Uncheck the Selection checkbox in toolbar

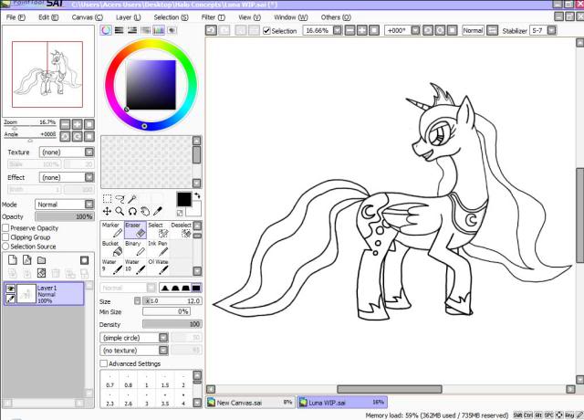pyautogui.click(x=266, y=31)
